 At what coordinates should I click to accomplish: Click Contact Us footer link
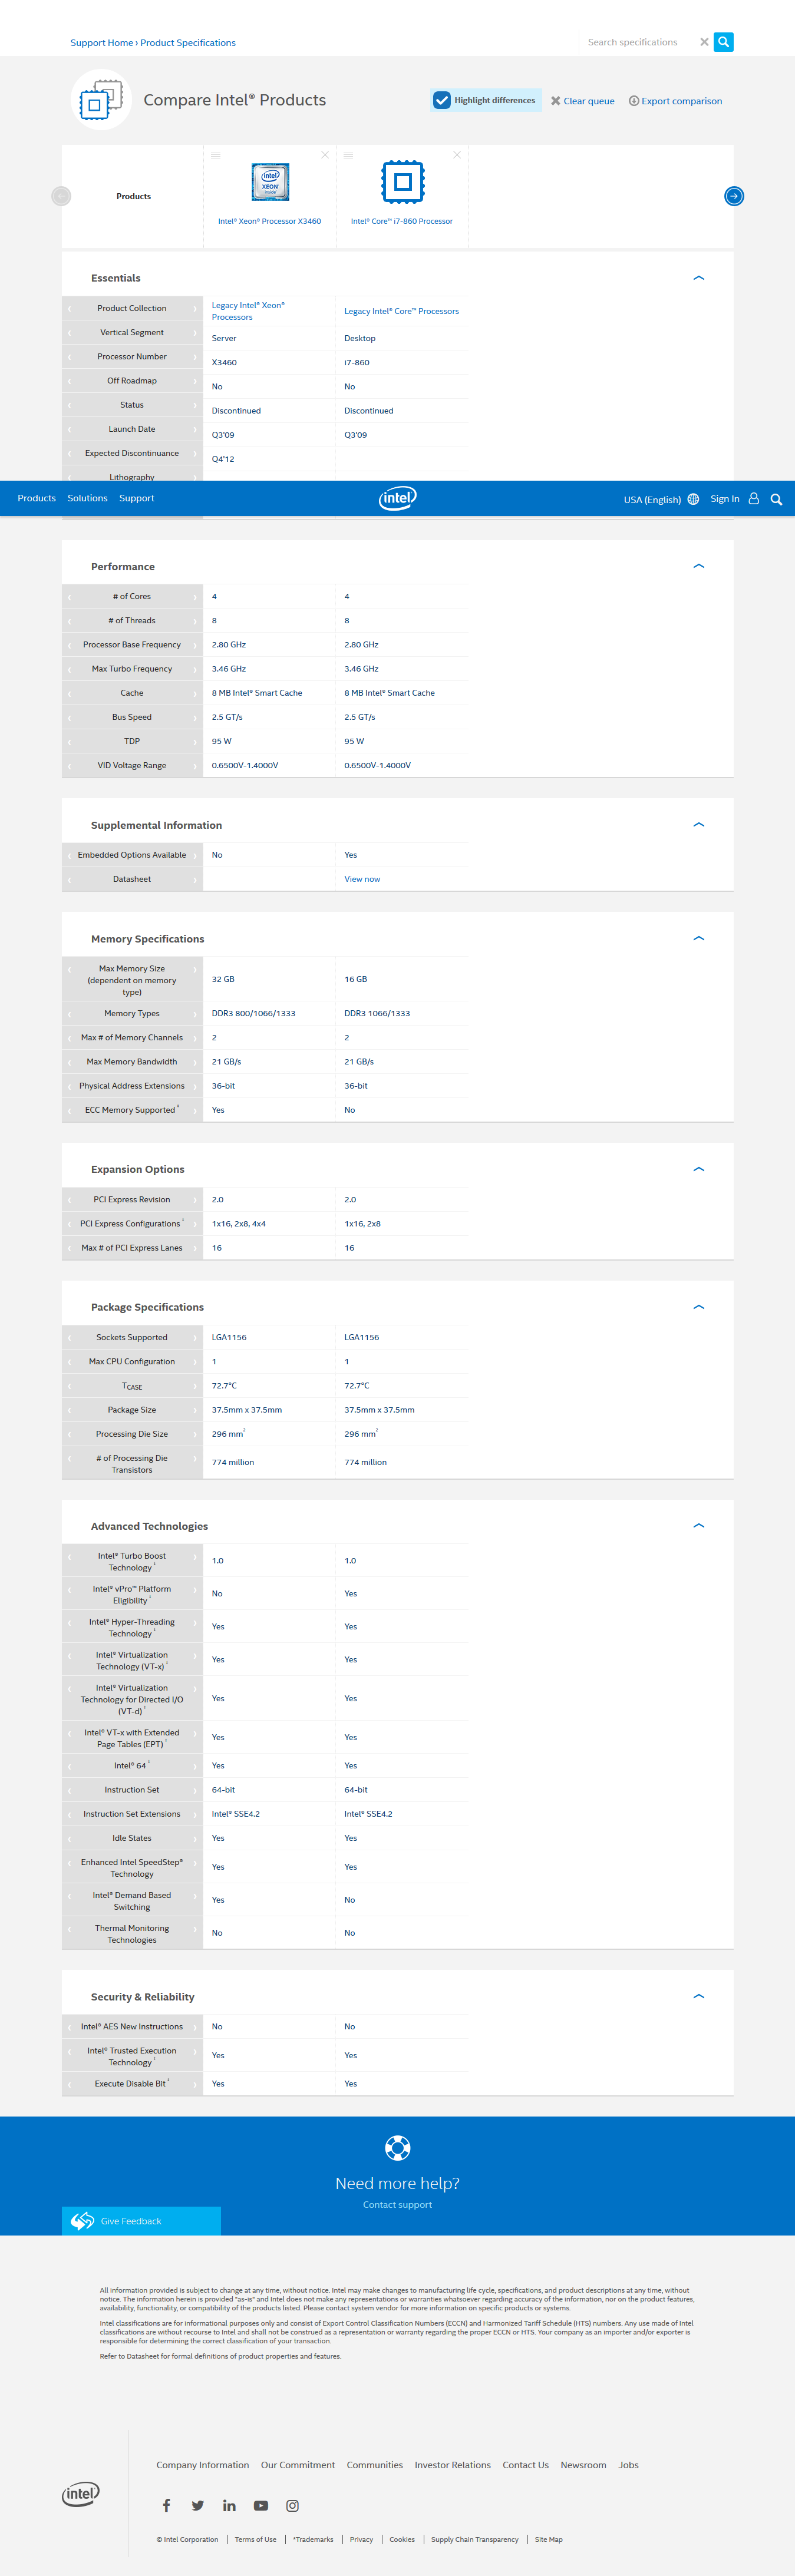tap(526, 2465)
